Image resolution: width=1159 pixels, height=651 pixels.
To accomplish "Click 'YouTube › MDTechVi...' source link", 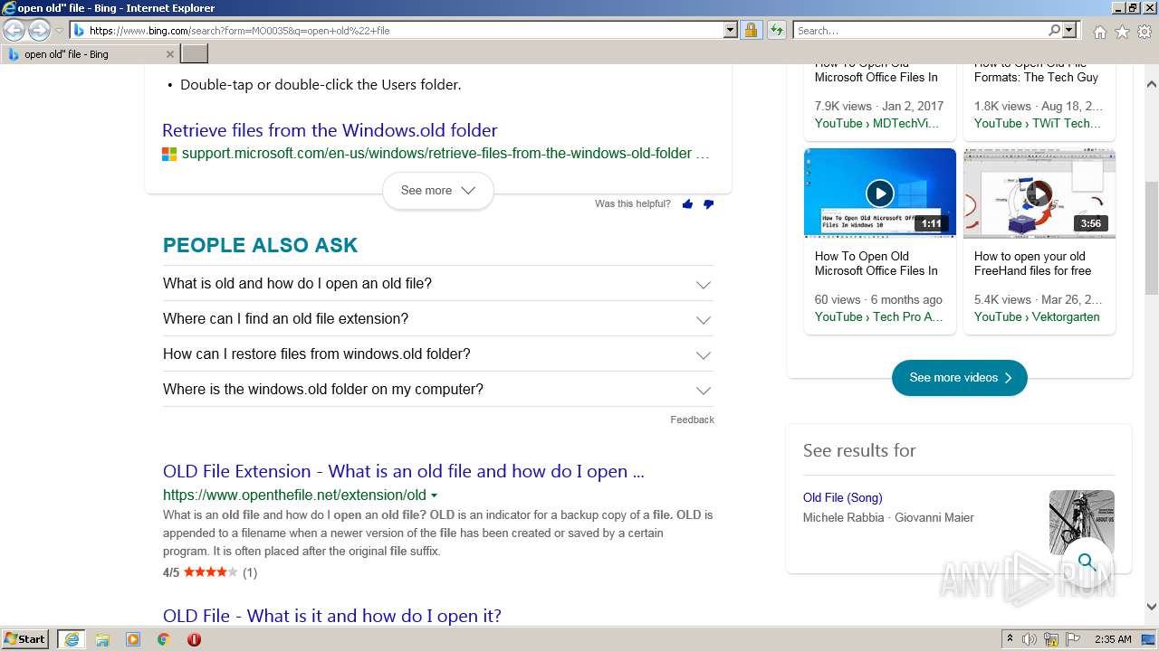I will point(876,124).
